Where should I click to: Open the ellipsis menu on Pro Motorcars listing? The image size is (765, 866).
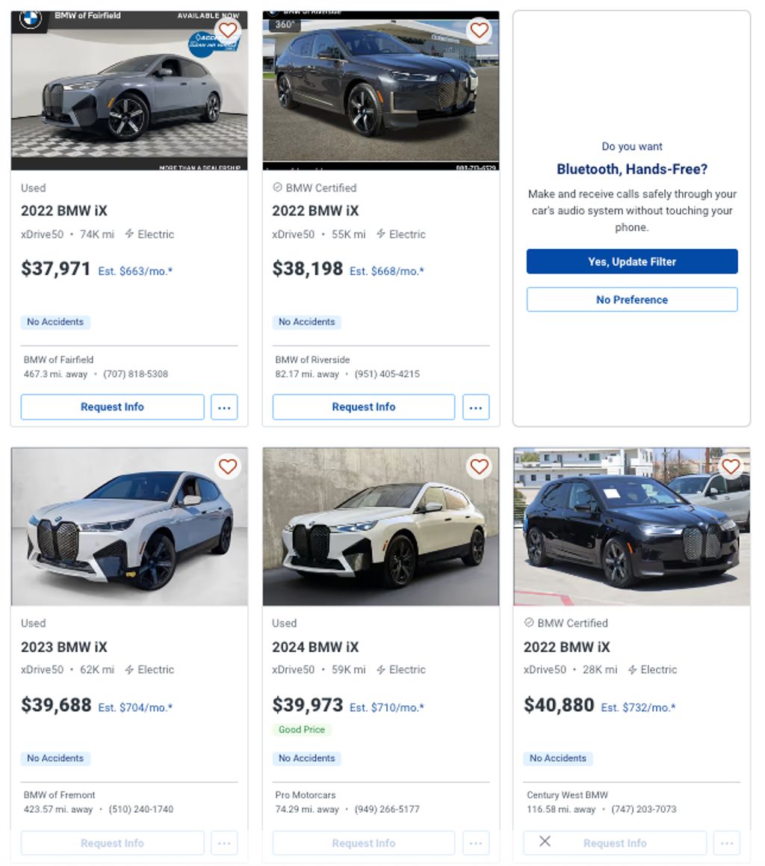pos(476,843)
